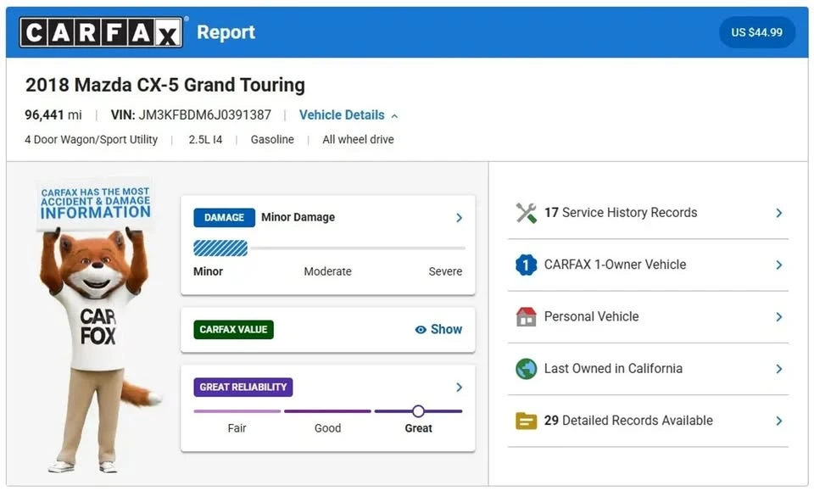Click the All wheel drive text
This screenshot has height=491, width=814.
(358, 140)
